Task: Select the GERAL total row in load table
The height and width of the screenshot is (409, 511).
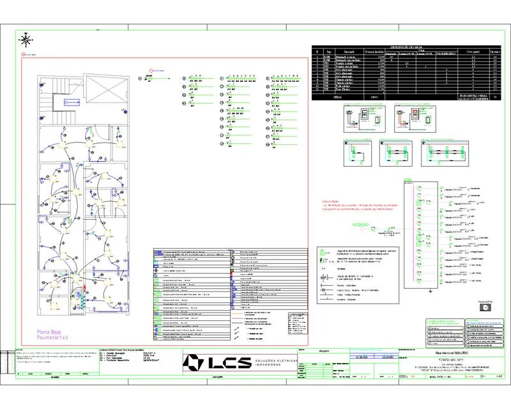Action: click(406, 97)
